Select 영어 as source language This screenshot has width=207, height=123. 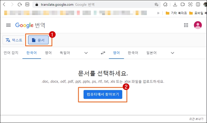pyautogui.click(x=48, y=53)
